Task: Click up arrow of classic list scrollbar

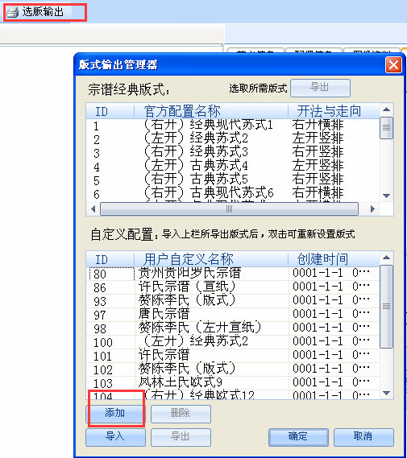Action: click(x=386, y=109)
